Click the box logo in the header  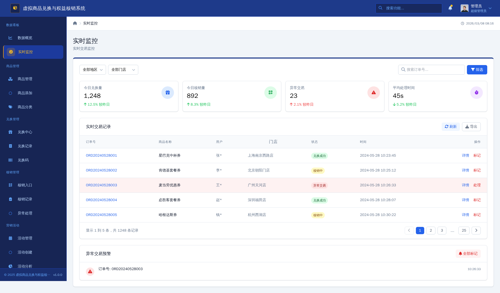pyautogui.click(x=15, y=8)
